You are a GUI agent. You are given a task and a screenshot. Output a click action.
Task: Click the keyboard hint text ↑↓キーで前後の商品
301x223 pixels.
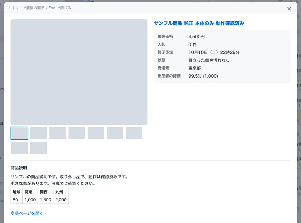pyautogui.click(x=26, y=8)
